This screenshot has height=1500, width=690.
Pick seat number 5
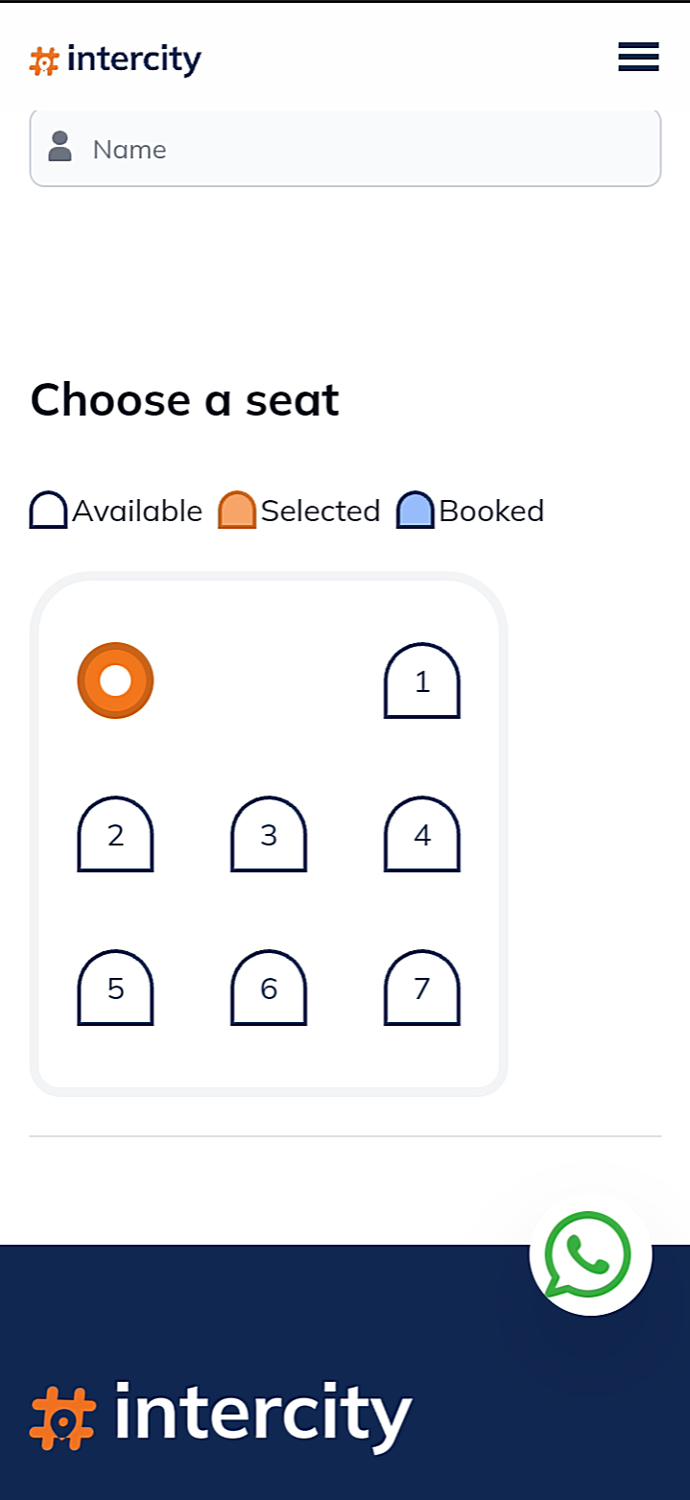click(x=115, y=988)
